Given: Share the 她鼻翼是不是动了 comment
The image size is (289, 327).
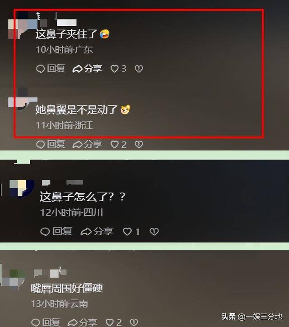Looking at the screenshot, I should (x=87, y=144).
